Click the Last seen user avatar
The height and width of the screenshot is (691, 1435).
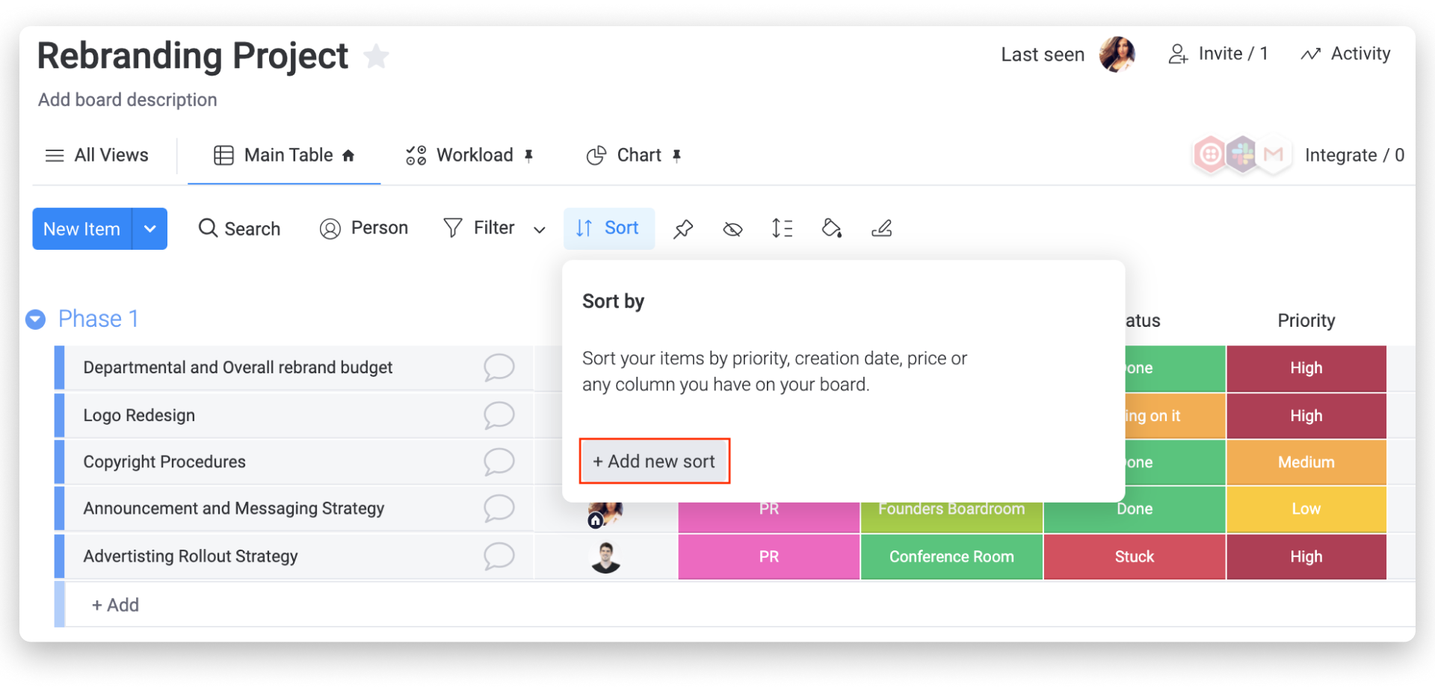[x=1117, y=54]
